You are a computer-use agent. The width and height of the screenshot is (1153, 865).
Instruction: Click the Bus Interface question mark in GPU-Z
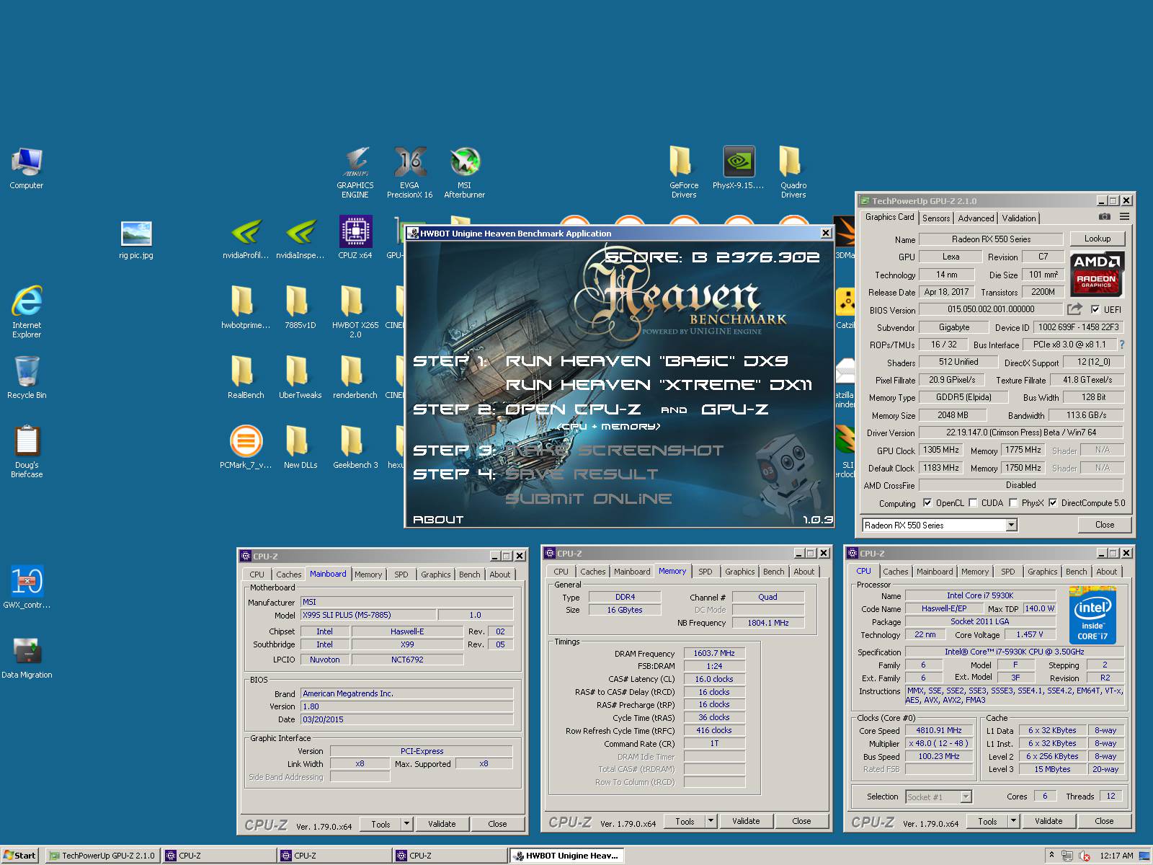[x=1121, y=345]
